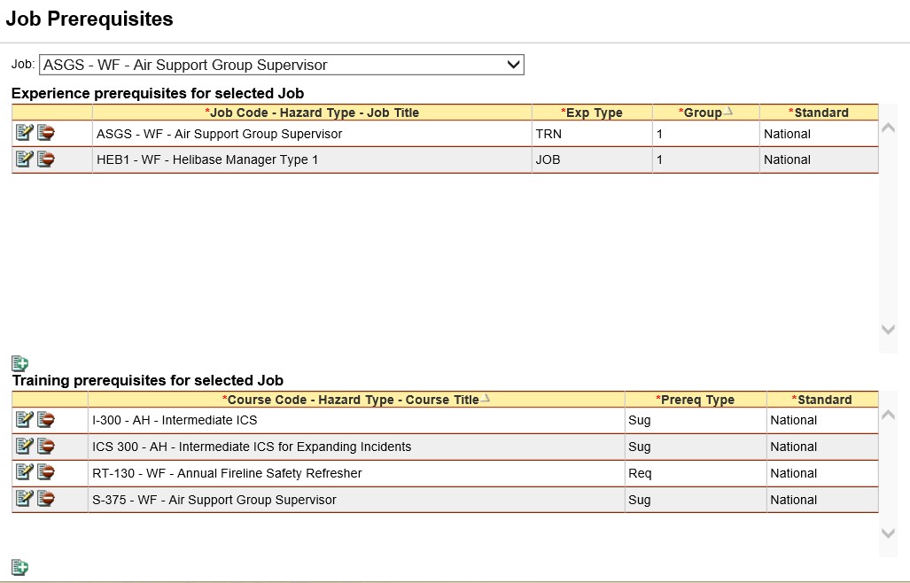Click National standard cell in RT-130 row
Image resolution: width=910 pixels, height=583 pixels.
(x=822, y=473)
